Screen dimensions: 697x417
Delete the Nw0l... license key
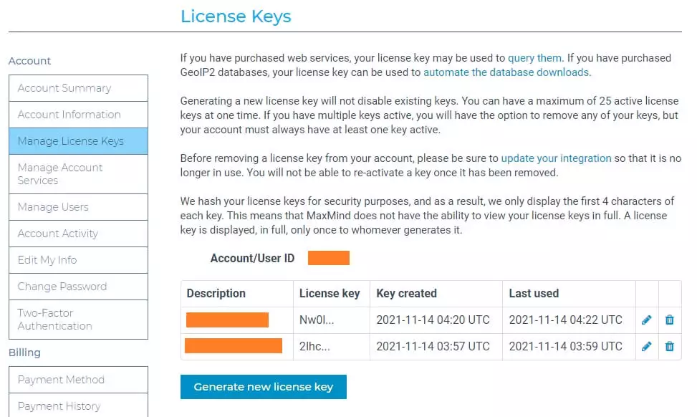tap(669, 320)
